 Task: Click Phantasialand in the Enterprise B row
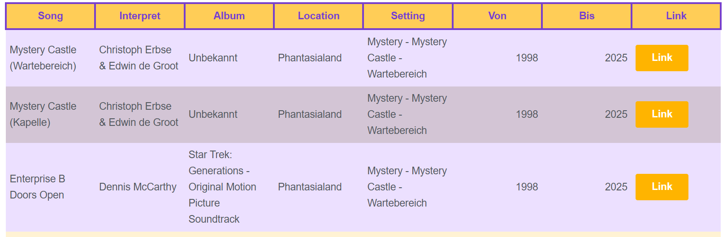point(310,187)
